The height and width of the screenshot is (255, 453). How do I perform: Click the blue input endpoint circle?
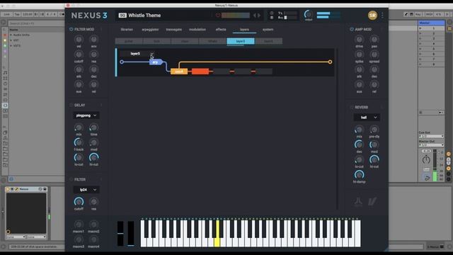point(122,62)
